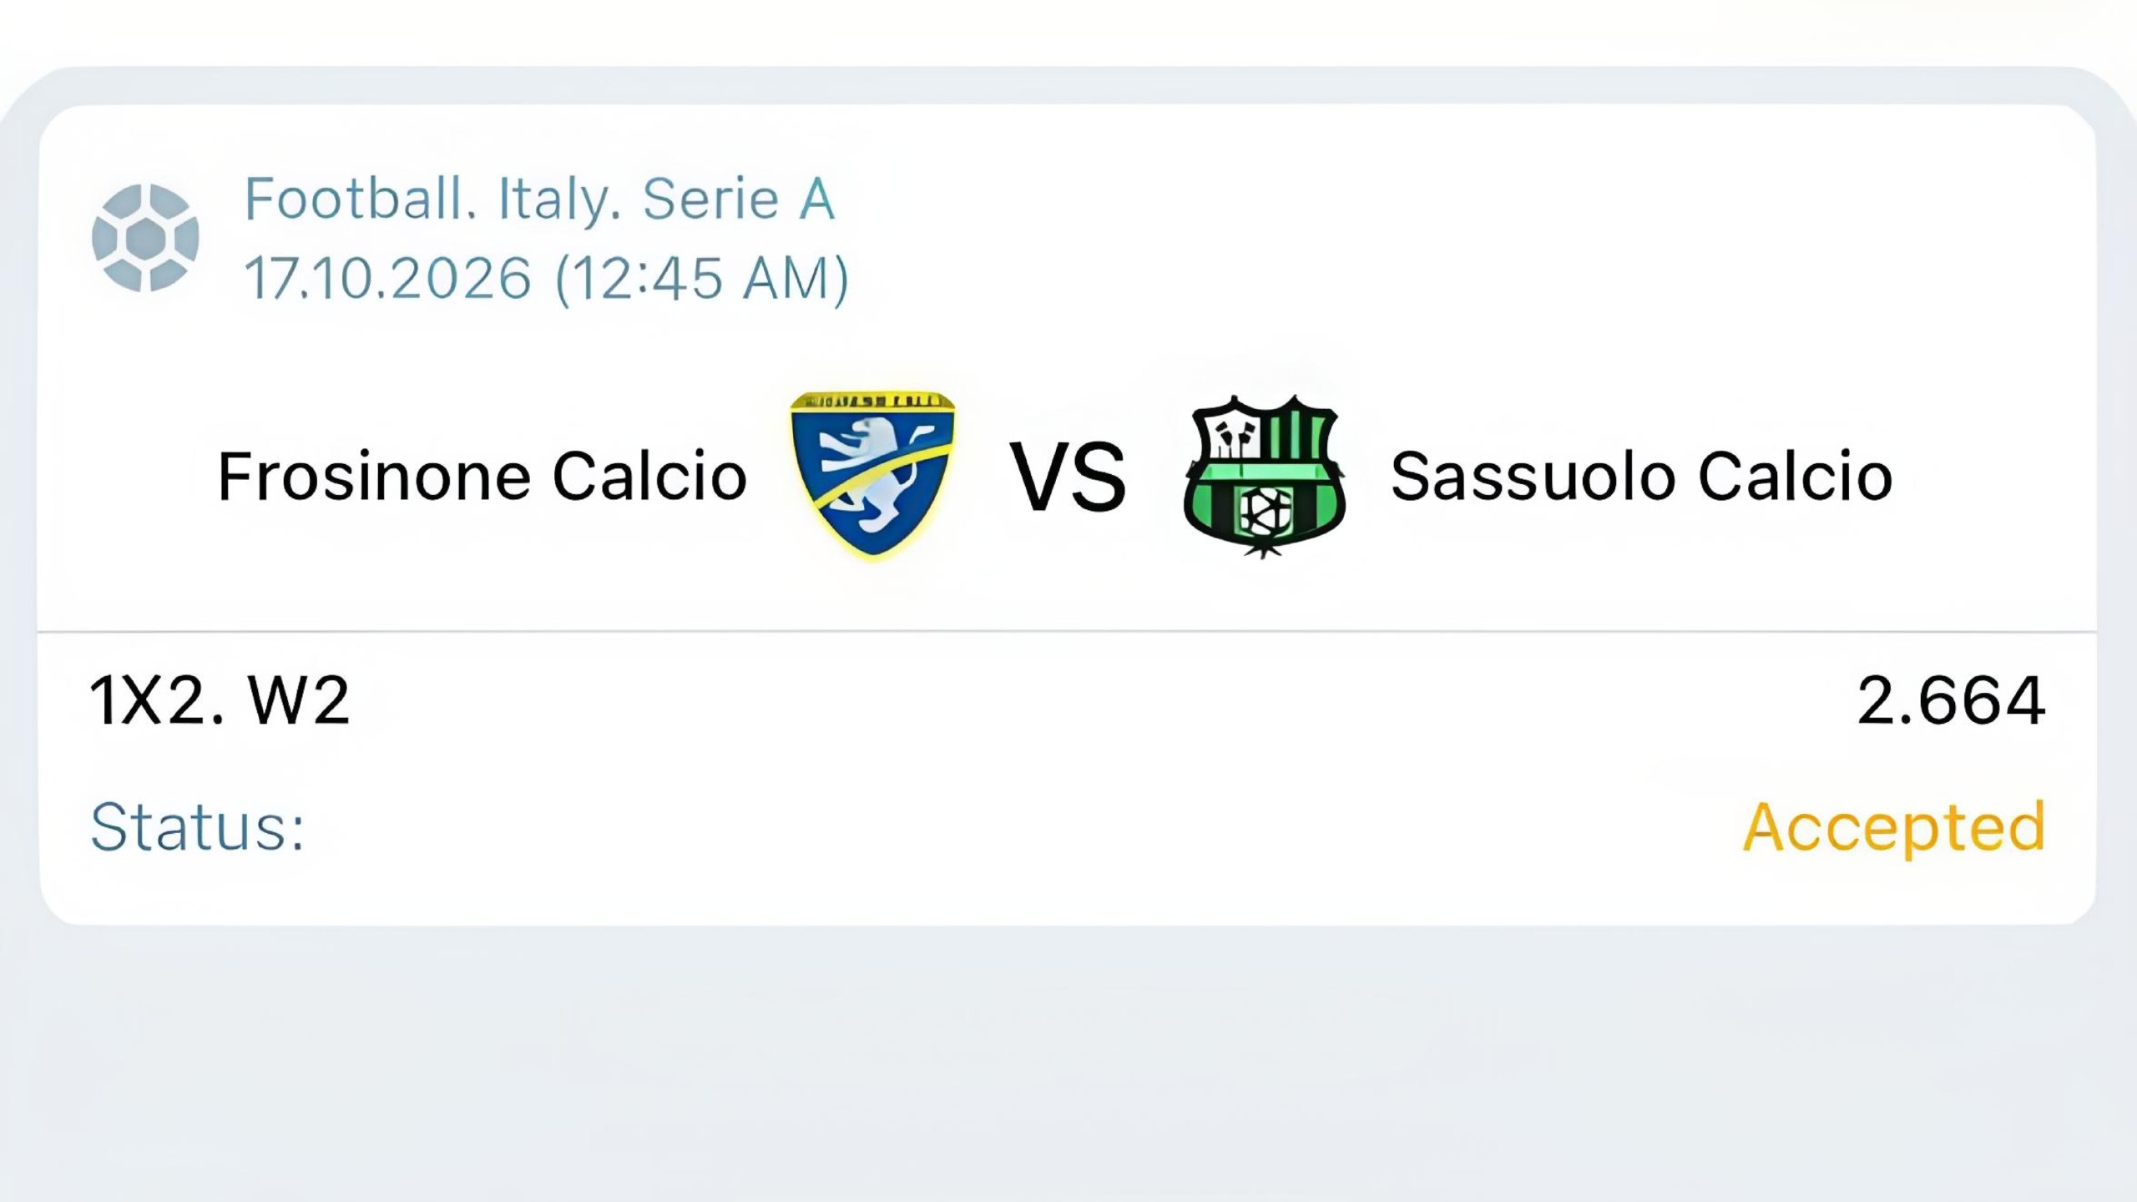The image size is (2137, 1202).
Task: Click the Status: label
Action: [198, 827]
